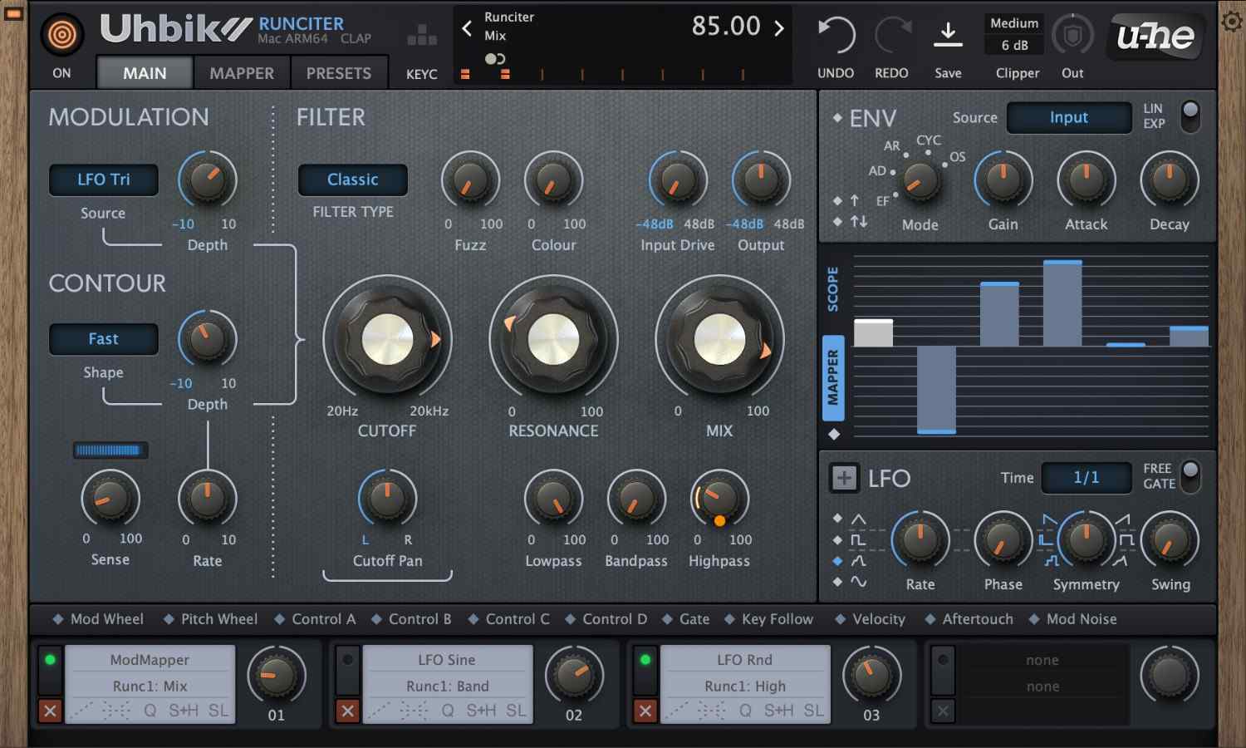
Task: Click the u-he logo
Action: [1155, 36]
